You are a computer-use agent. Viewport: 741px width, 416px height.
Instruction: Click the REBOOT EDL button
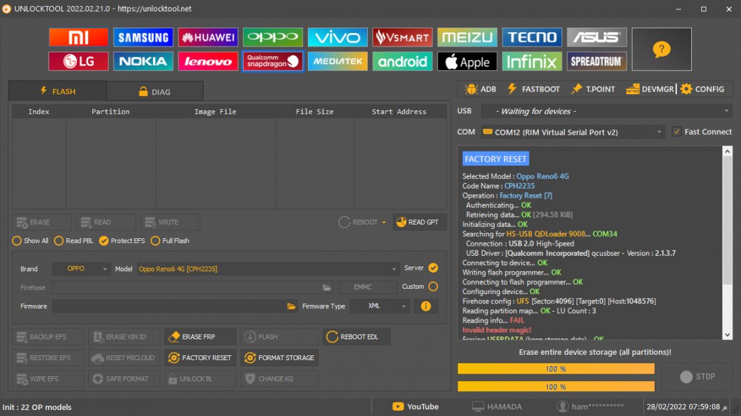tap(356, 337)
